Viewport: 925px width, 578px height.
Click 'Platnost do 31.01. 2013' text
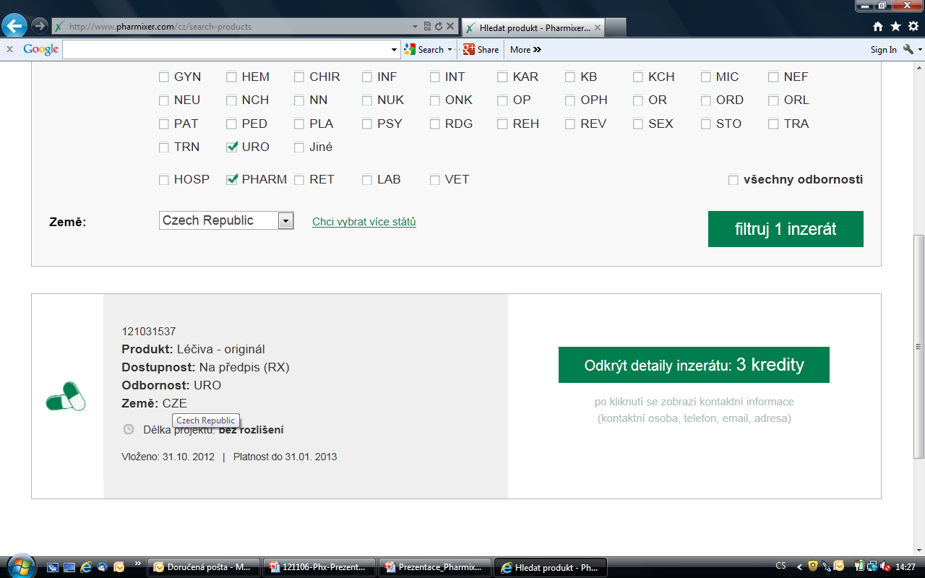(285, 457)
